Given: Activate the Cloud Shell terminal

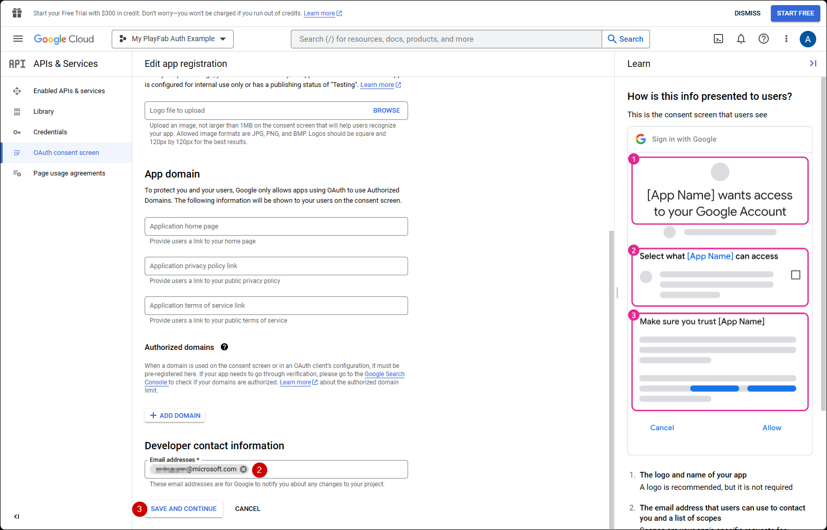Looking at the screenshot, I should coord(718,39).
